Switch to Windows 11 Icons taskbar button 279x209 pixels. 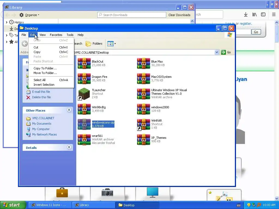[x=50, y=205]
